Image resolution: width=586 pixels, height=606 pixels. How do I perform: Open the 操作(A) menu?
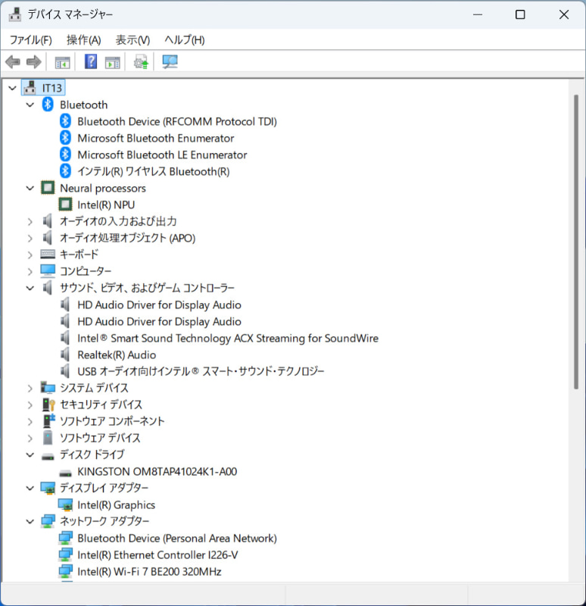tap(84, 40)
